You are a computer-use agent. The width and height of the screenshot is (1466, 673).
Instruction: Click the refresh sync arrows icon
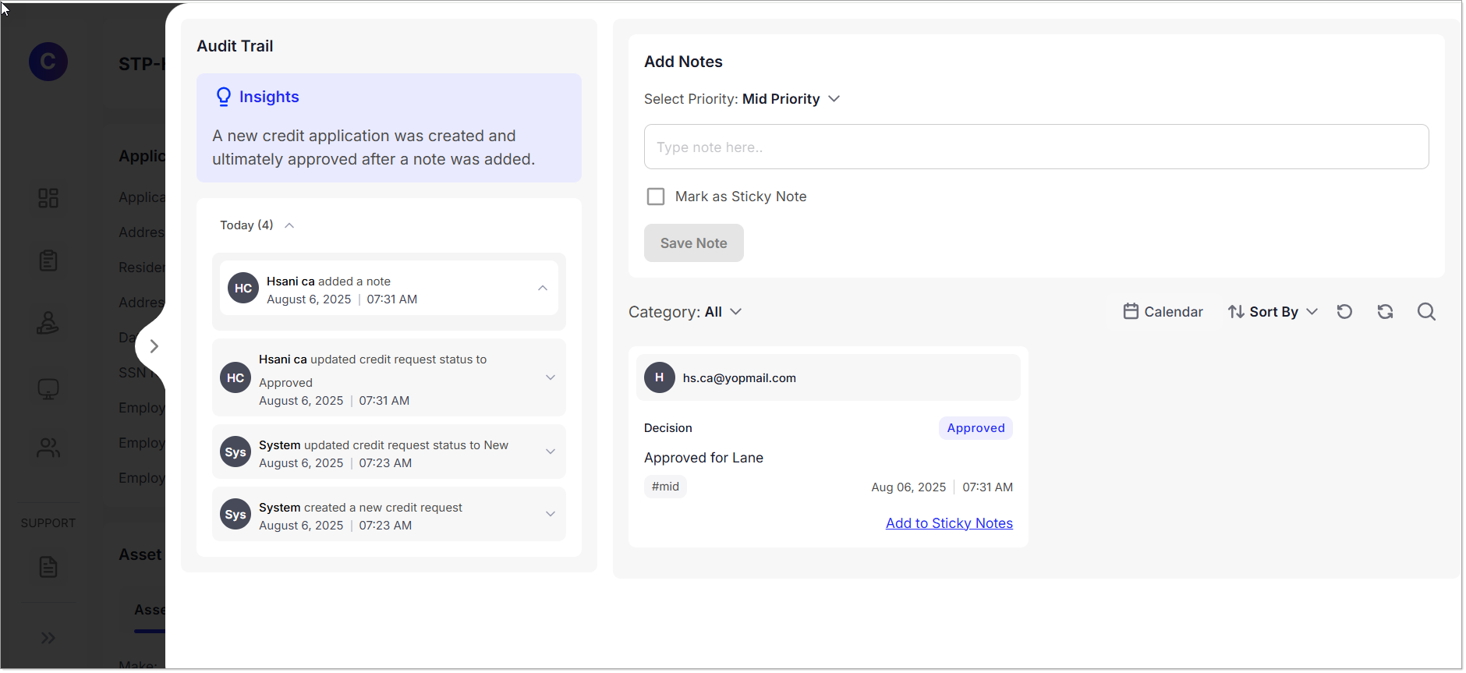point(1384,312)
